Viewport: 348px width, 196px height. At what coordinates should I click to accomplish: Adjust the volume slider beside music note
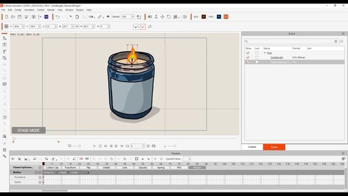[175, 146]
